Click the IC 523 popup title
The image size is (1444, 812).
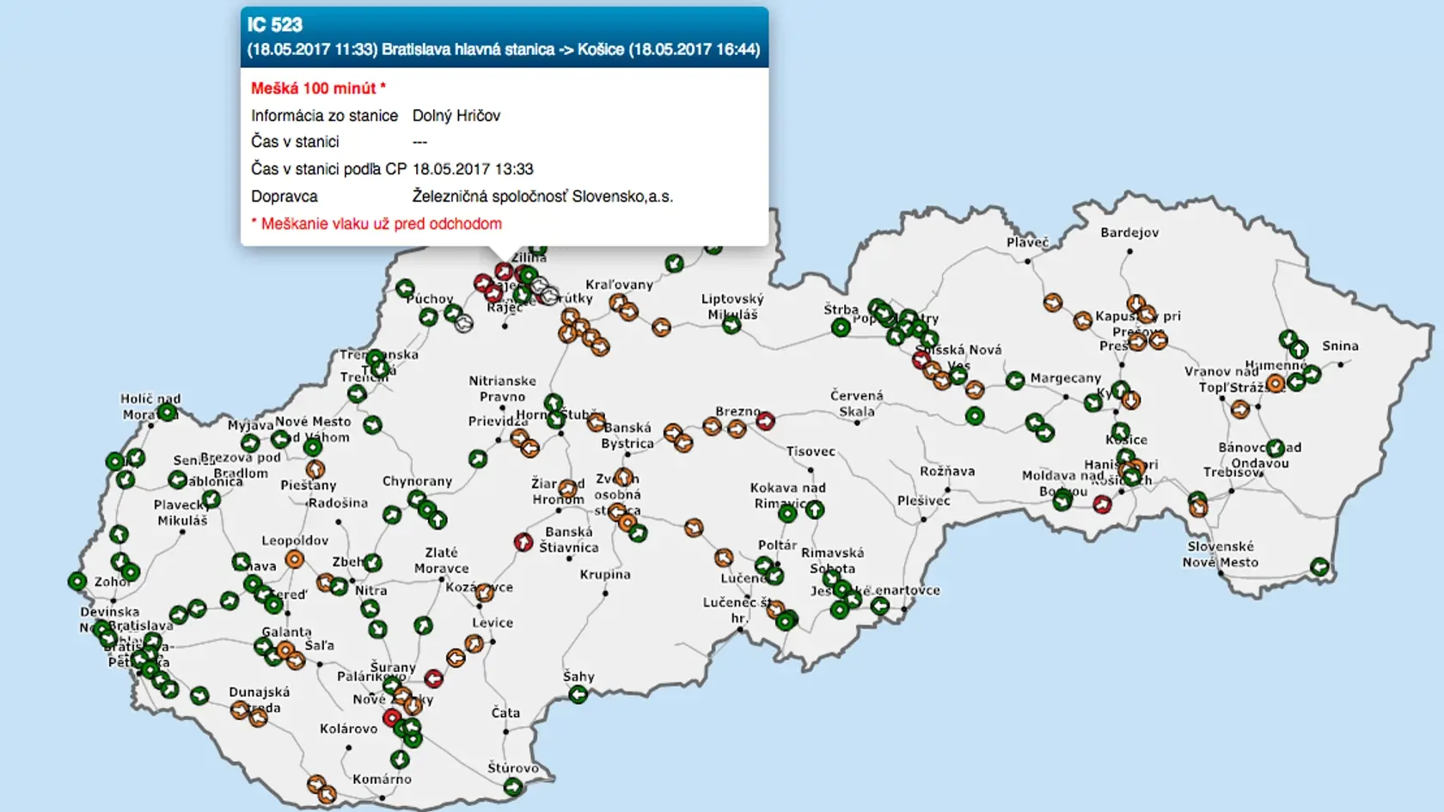[275, 25]
